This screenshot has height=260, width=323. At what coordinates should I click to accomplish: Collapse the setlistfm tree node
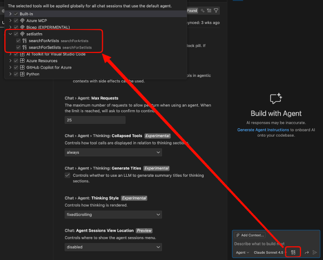tap(10, 34)
